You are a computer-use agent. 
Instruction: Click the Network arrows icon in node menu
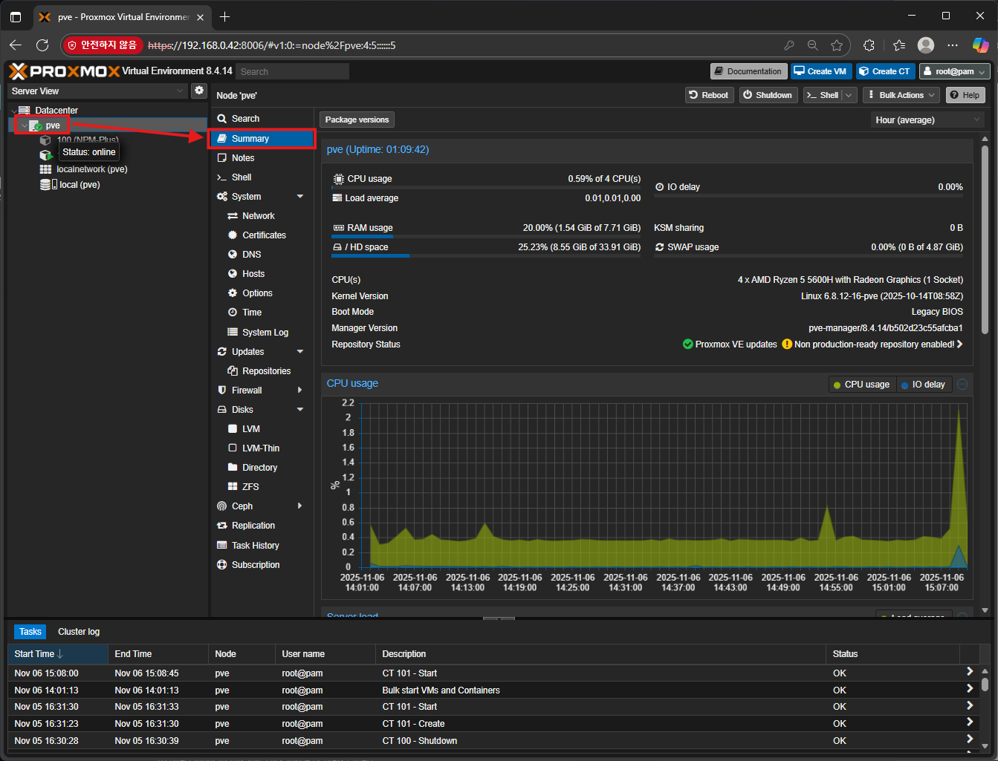(233, 216)
